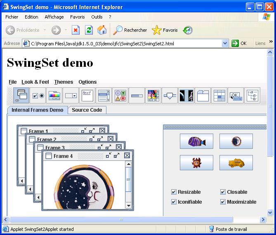
Task: Disable the Maximizable checkbox
Action: [223, 202]
